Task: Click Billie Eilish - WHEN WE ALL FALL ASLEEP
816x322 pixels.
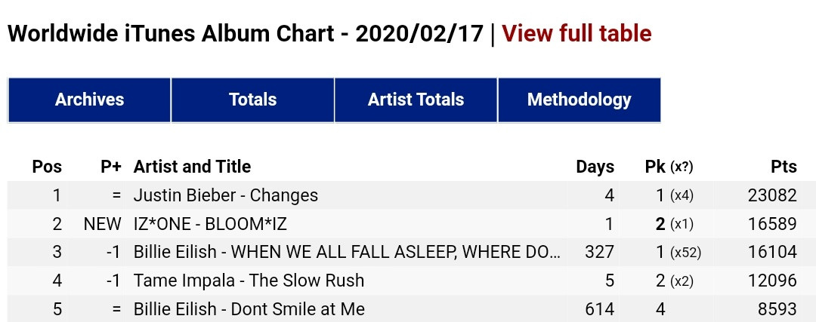Action: tap(347, 253)
